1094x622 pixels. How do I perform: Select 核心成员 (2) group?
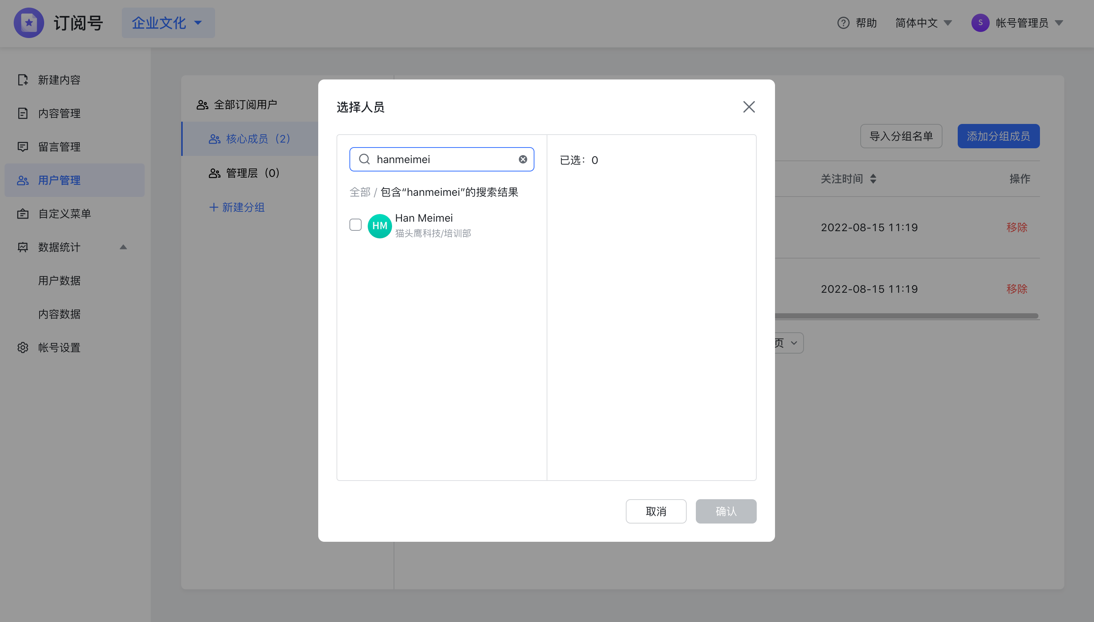click(x=250, y=139)
